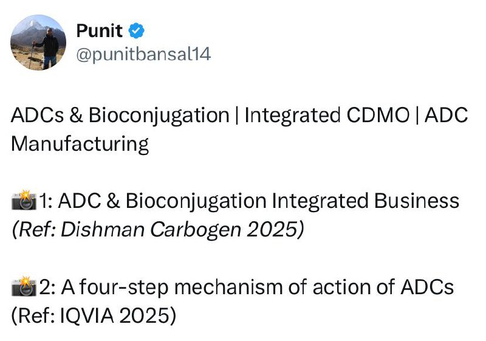Select the italic "(Ref: Dishman Carbogen 2025)" line
The image size is (486, 341).
click(157, 230)
